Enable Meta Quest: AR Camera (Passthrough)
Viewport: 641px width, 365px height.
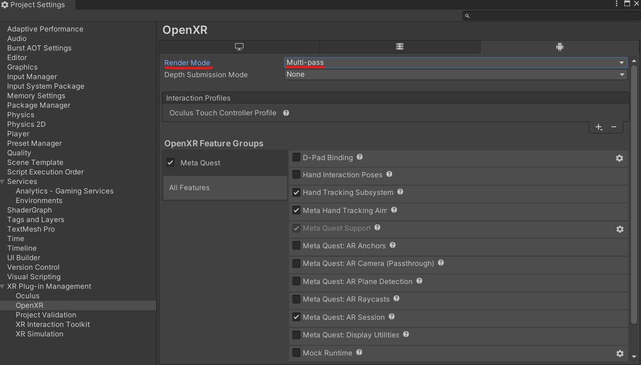tap(297, 264)
